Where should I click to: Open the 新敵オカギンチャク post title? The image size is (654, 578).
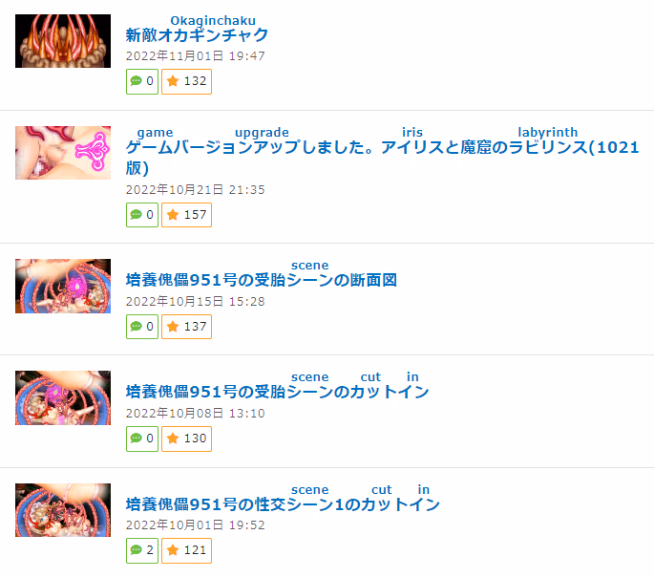[x=197, y=35]
